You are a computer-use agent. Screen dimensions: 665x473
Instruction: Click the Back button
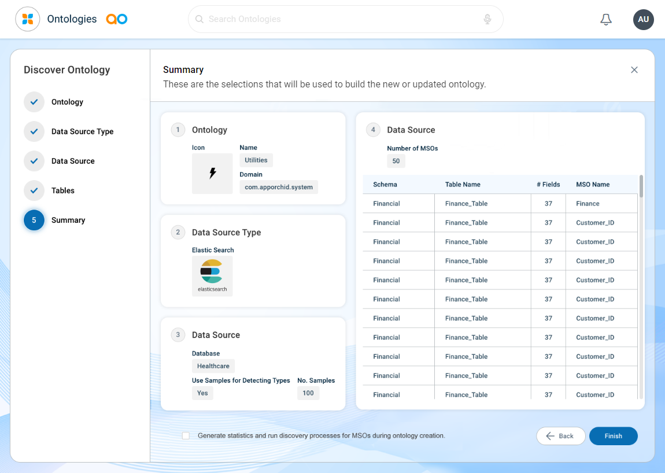pos(560,436)
